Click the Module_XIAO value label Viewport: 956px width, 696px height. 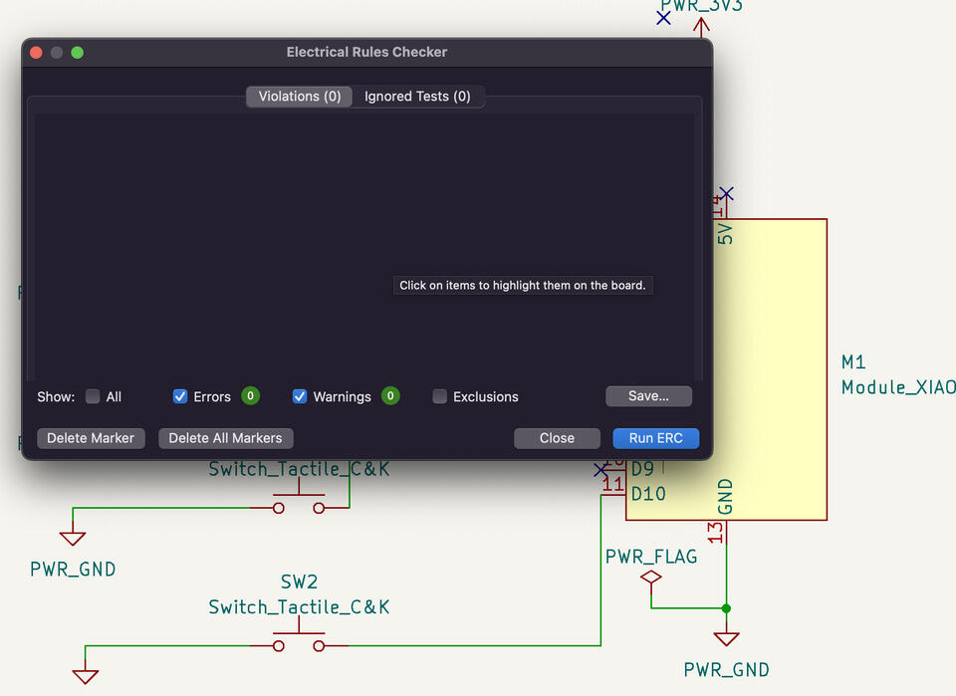(898, 387)
